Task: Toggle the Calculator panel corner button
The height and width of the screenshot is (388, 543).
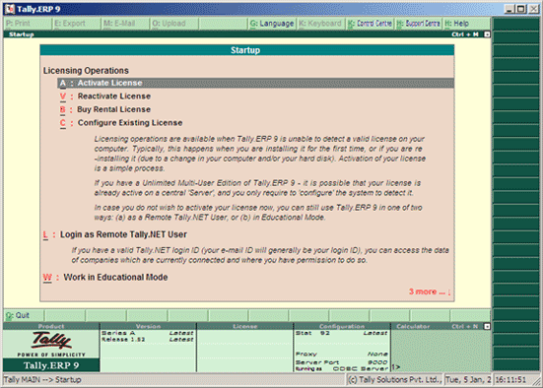Action: click(487, 326)
